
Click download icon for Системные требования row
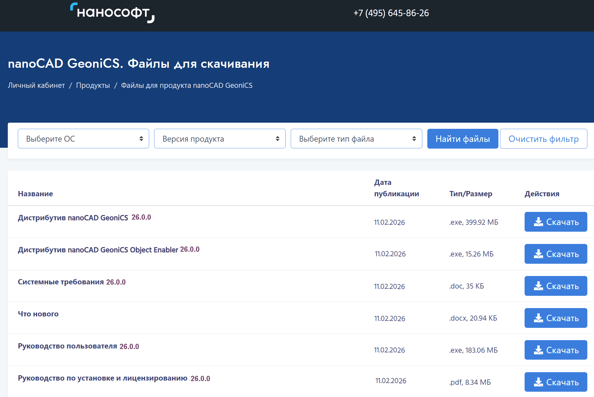(x=538, y=286)
